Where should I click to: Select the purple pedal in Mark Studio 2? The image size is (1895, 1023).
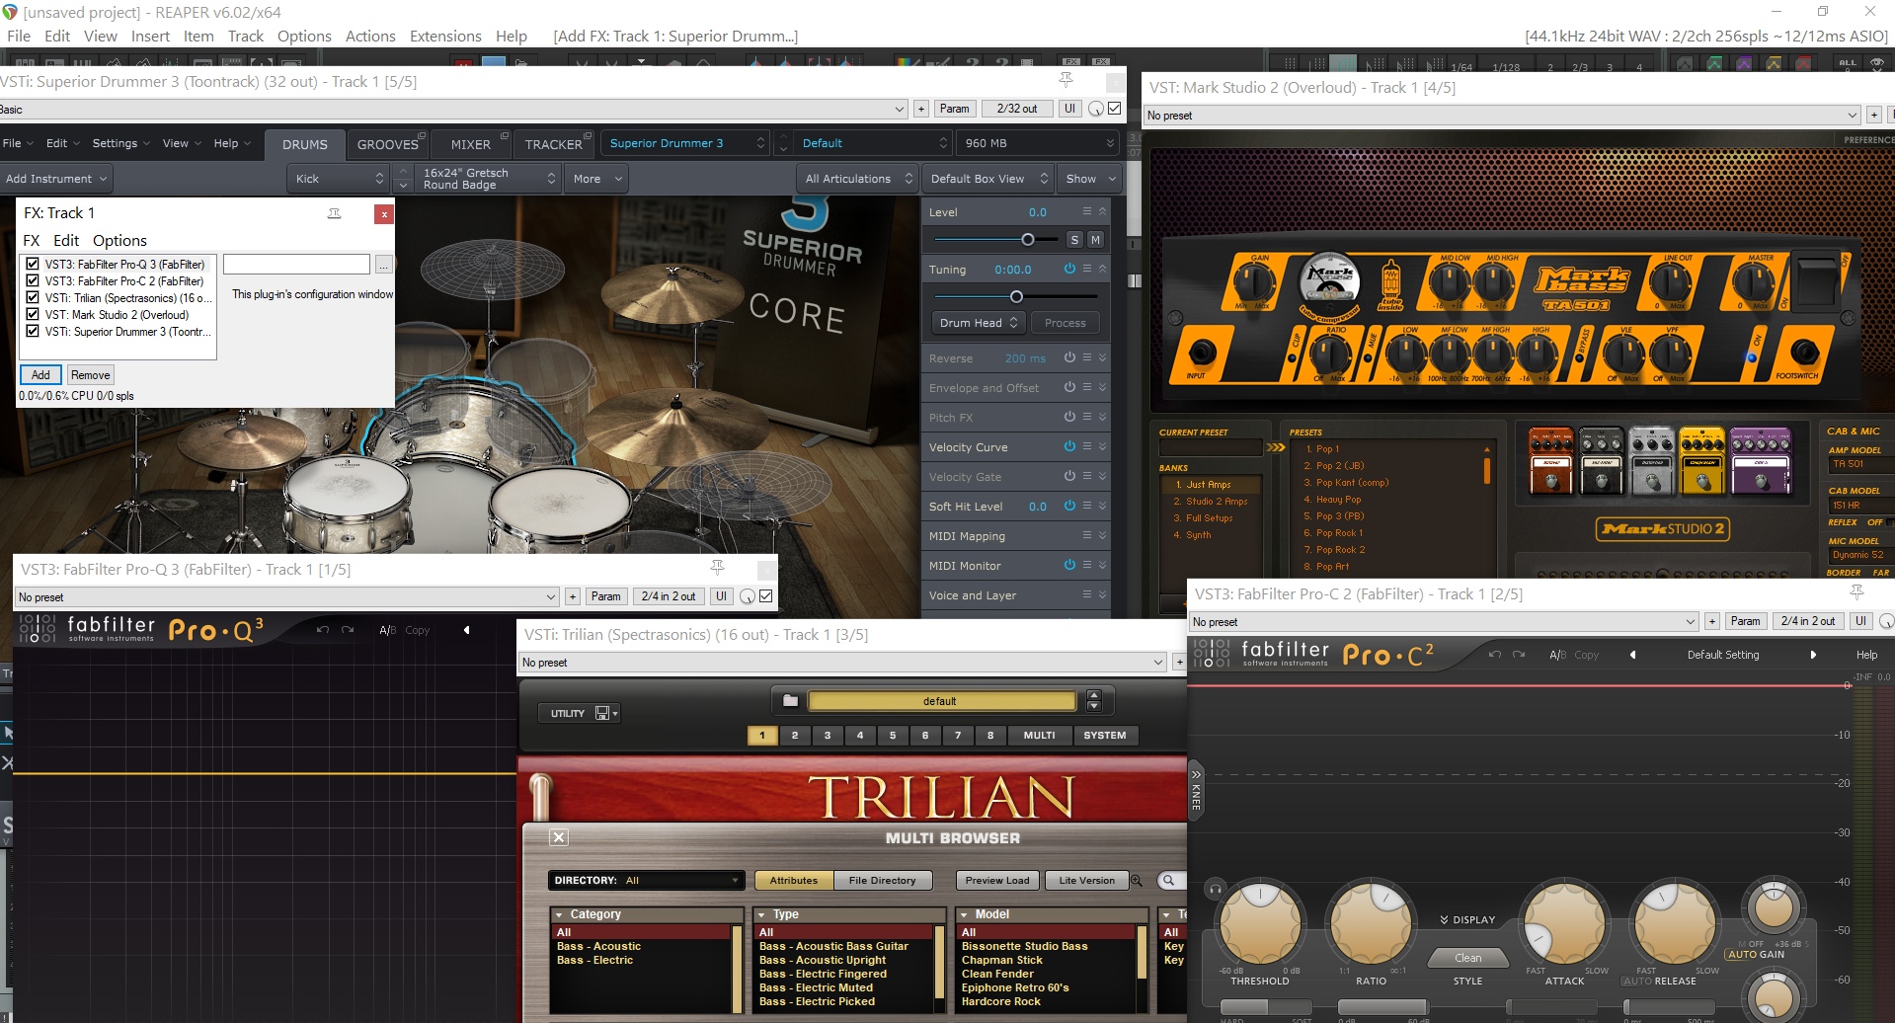[x=1761, y=460]
